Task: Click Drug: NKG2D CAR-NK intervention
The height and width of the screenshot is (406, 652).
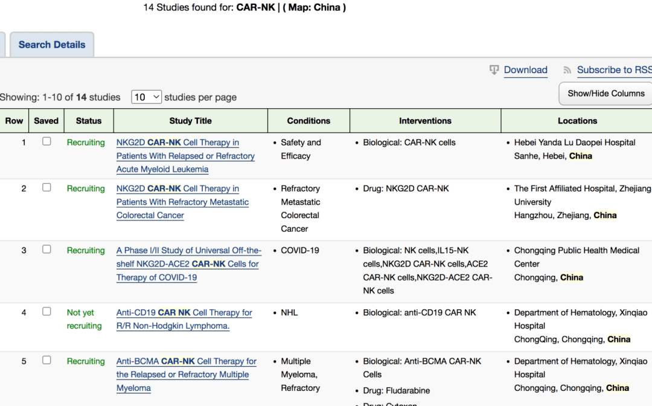Action: pyautogui.click(x=406, y=188)
